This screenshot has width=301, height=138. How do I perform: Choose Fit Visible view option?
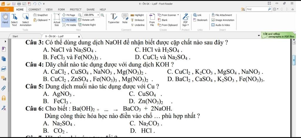tap(69, 25)
